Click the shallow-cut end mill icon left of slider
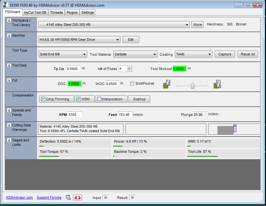Screen dimensions: 266x206 (x=167, y=84)
